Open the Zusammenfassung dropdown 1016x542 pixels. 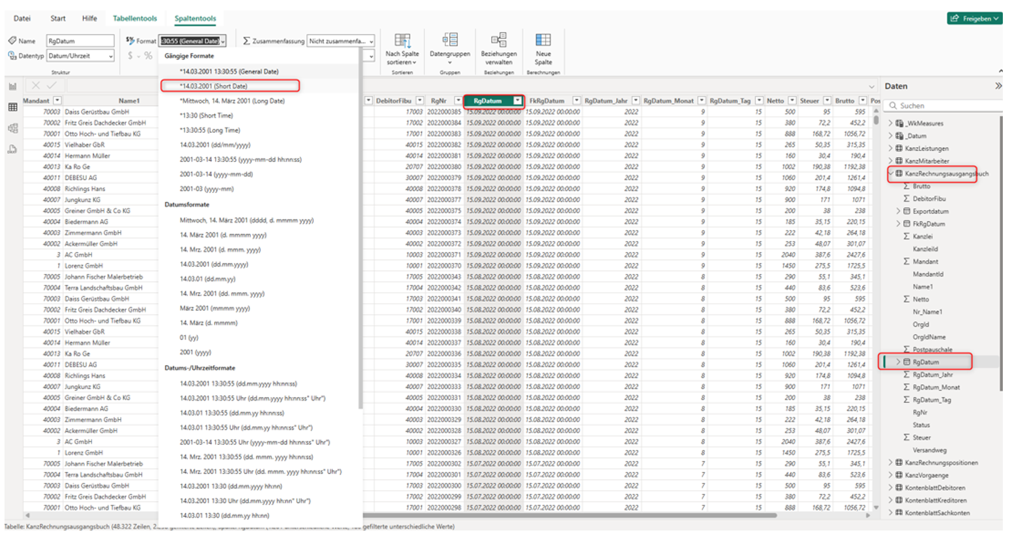(340, 41)
